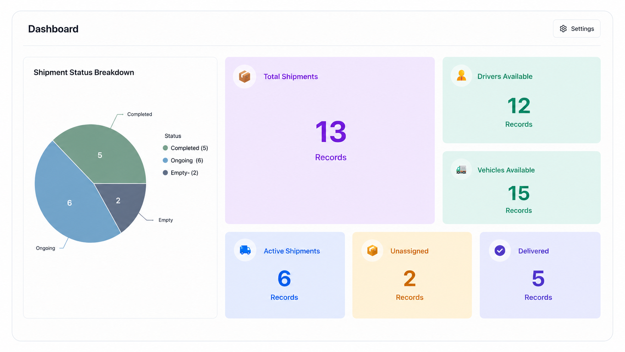Click the Empty callout label beside the pie
625x352 pixels.
pyautogui.click(x=166, y=220)
